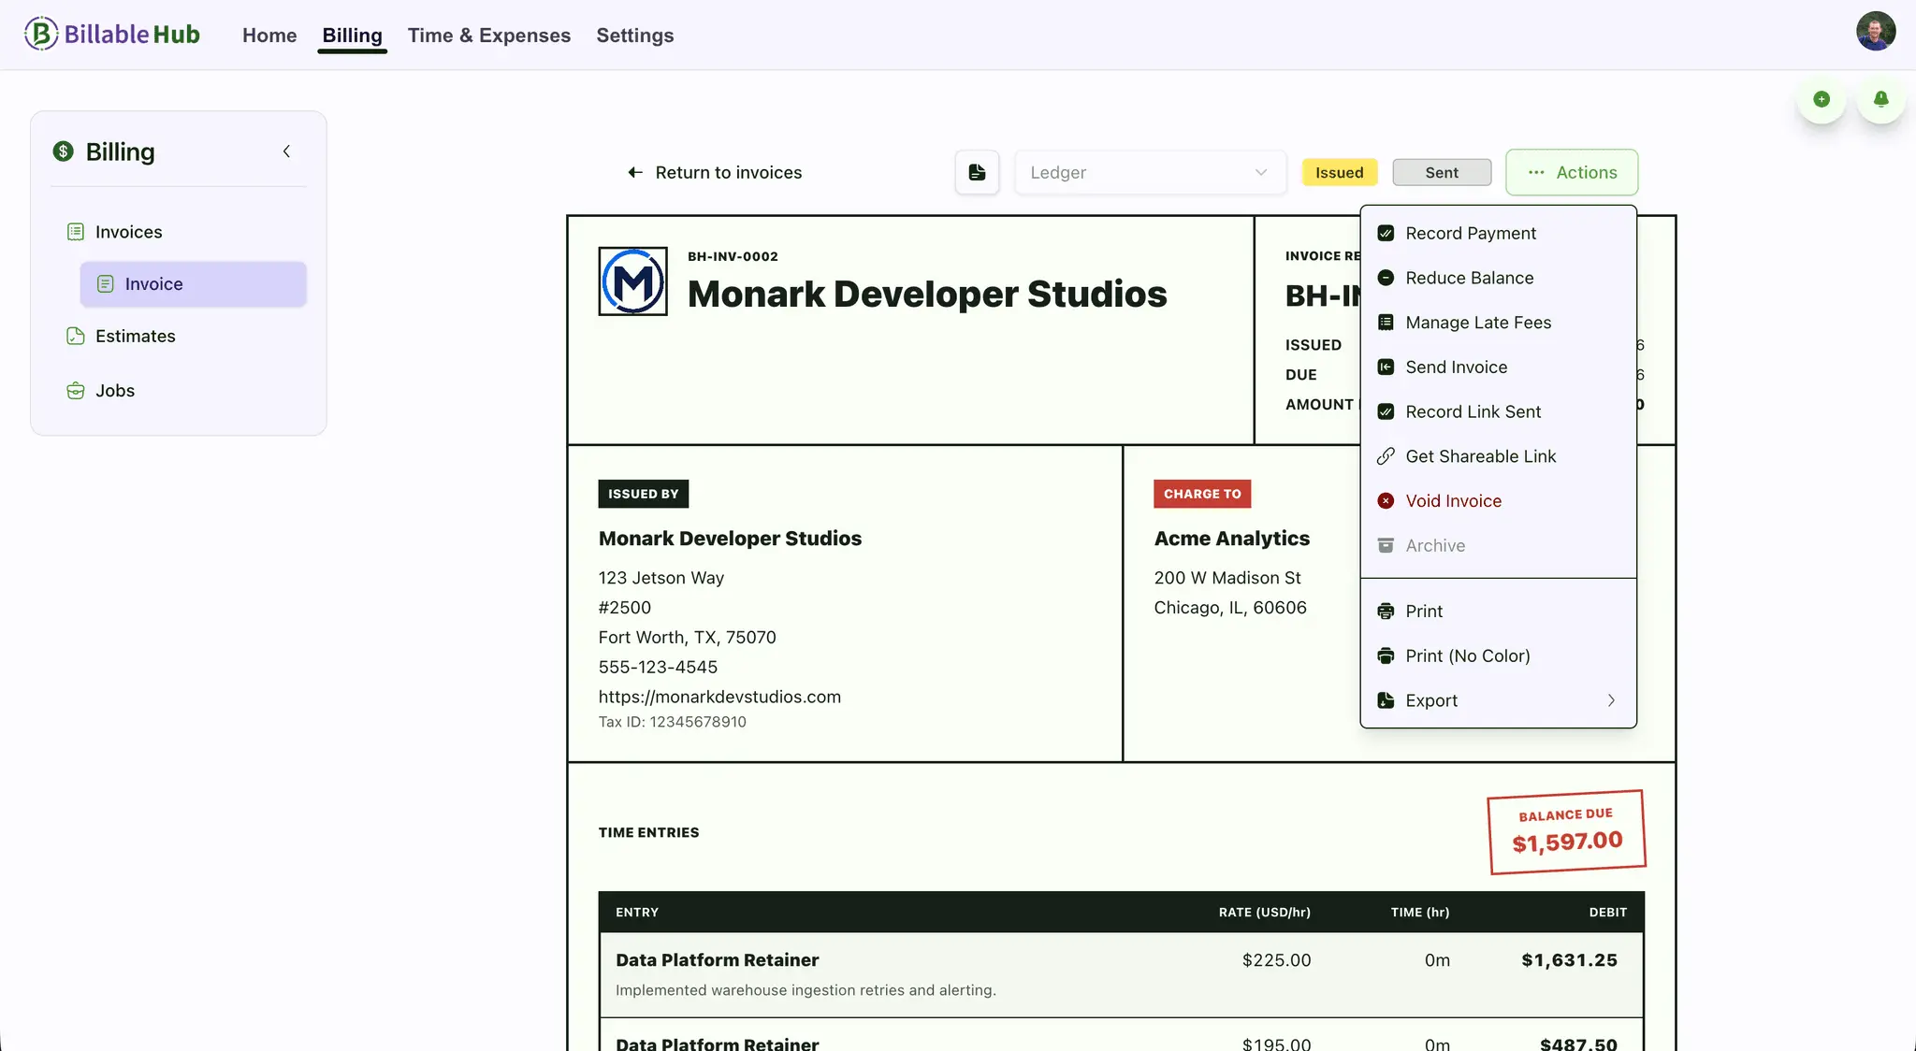Click the Billing dollar icon in sidebar

[64, 151]
